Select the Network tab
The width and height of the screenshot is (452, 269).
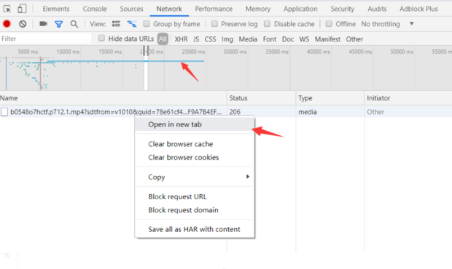pos(169,9)
